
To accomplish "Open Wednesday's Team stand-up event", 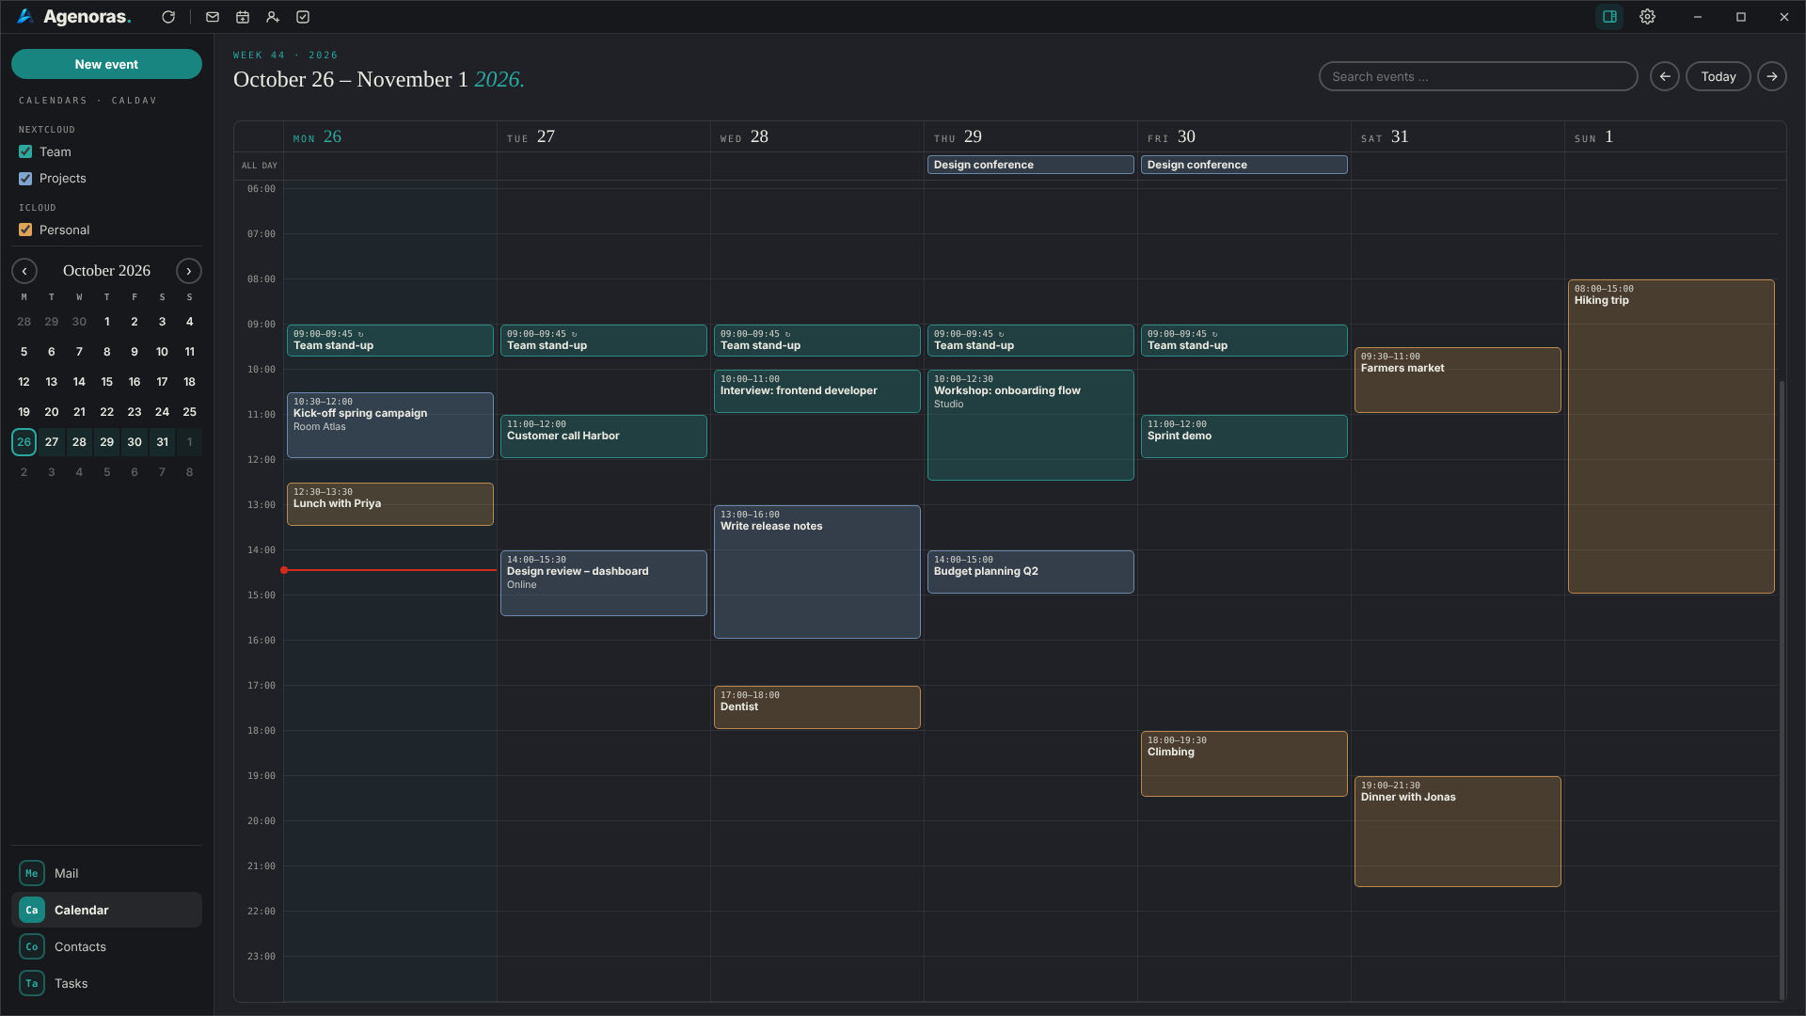I will [x=816, y=341].
